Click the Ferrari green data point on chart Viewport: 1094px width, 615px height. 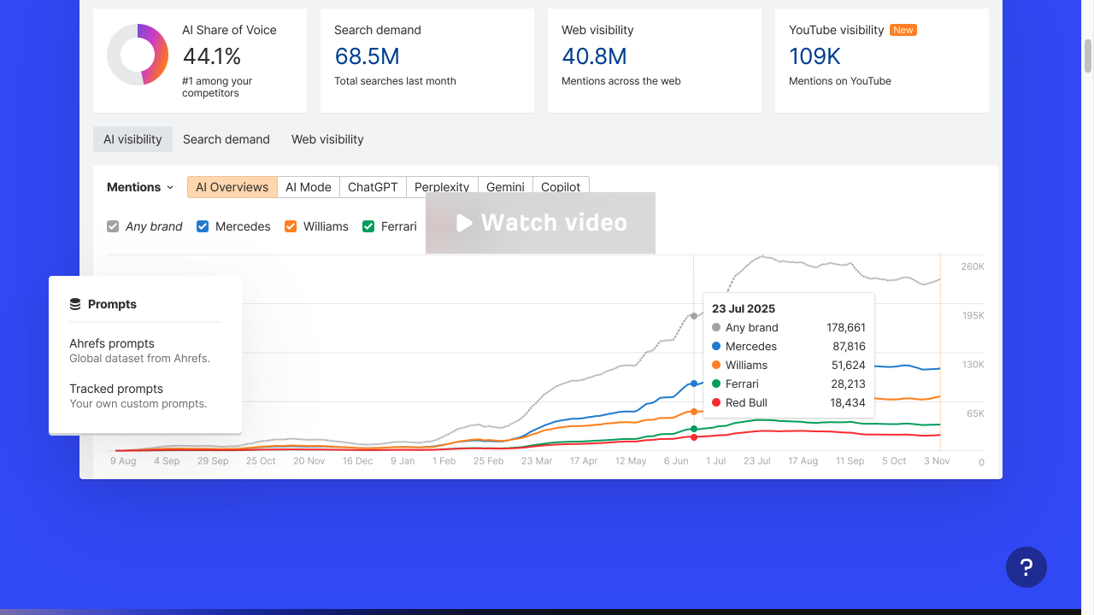694,429
